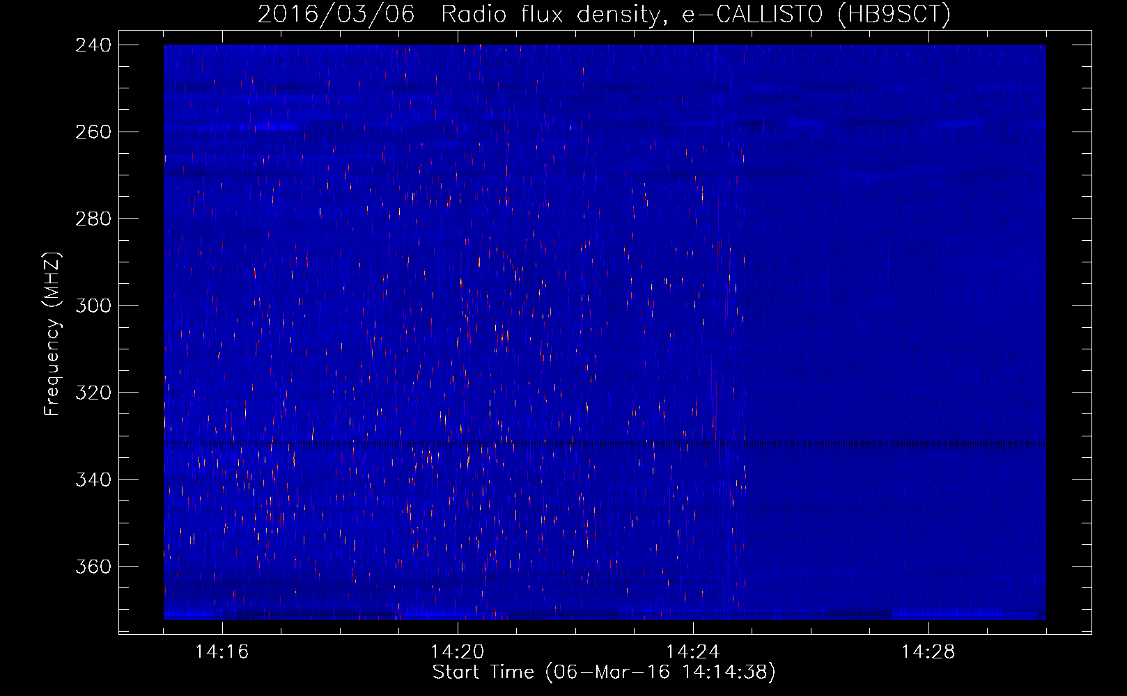1127x696 pixels.
Task: Select the Frequency (MHZ) axis label
Action: (52, 334)
